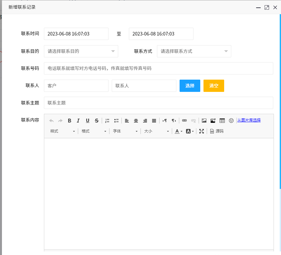Click inside the rich text content area
281x255 pixels.
click(x=159, y=194)
